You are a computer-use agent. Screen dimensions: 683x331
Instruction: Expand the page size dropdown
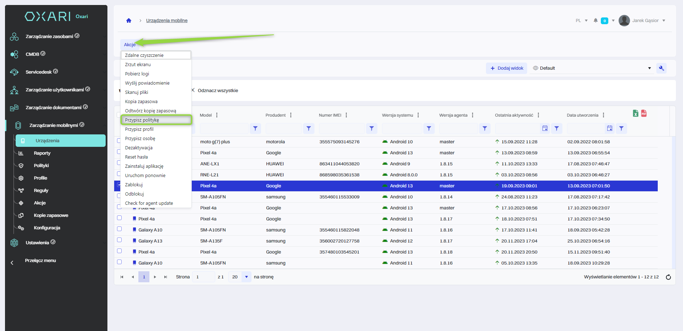[246, 277]
